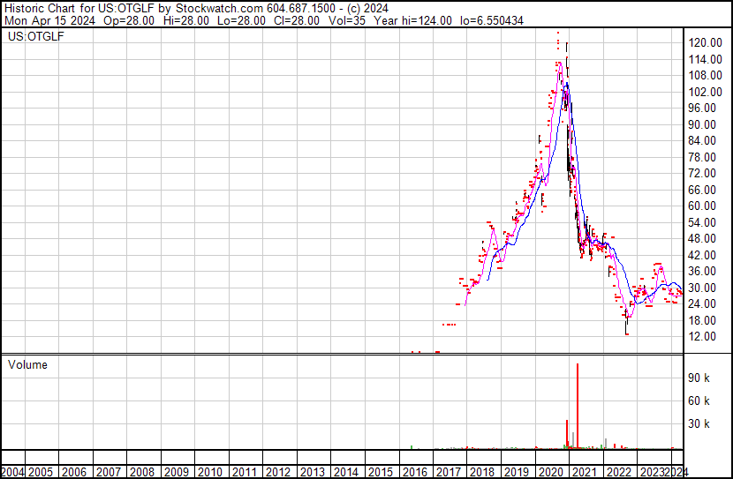Click the 2023 year label
This screenshot has height=479, width=733.
[653, 472]
